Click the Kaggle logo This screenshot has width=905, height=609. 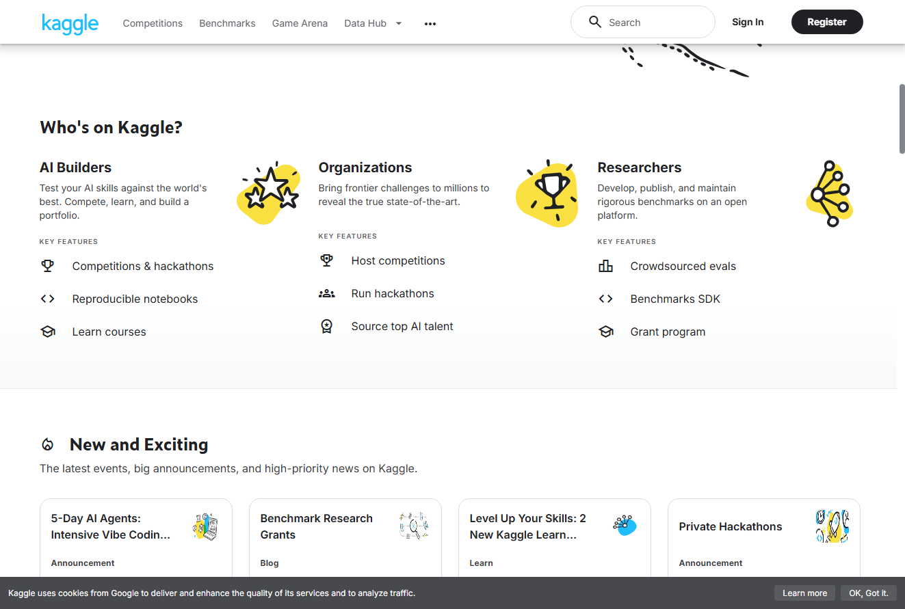tap(70, 23)
